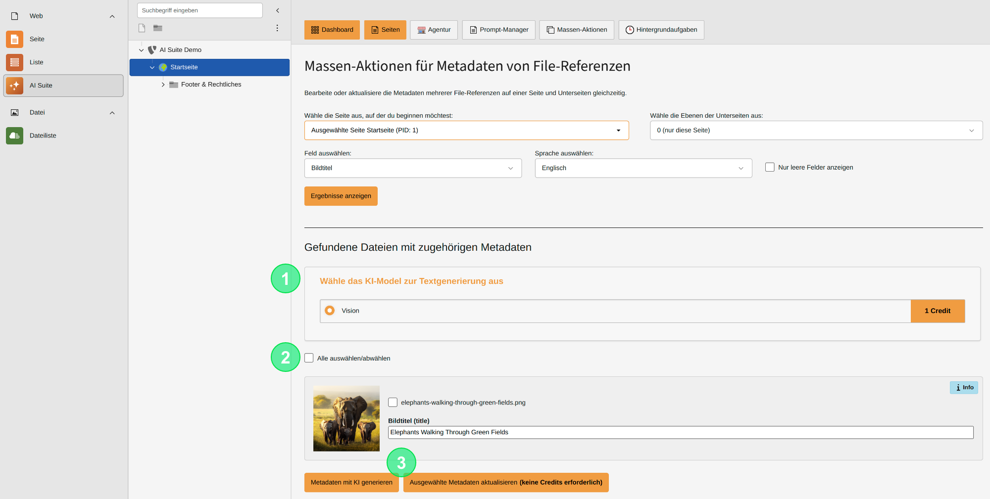Collapse the page tree panel arrow
The height and width of the screenshot is (499, 990).
(278, 10)
